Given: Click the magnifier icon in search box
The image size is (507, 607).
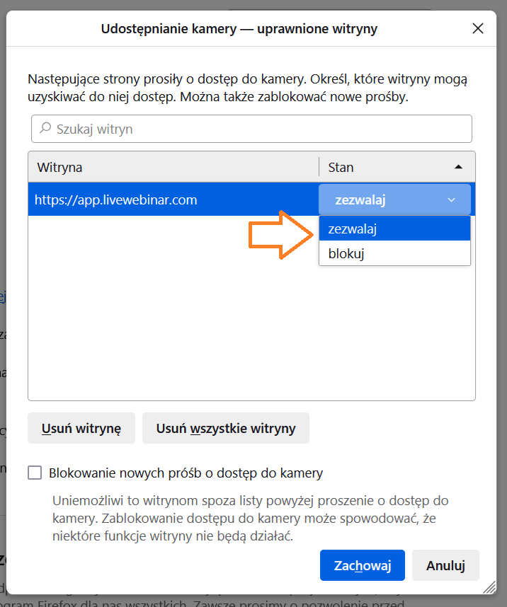Looking at the screenshot, I should (45, 129).
